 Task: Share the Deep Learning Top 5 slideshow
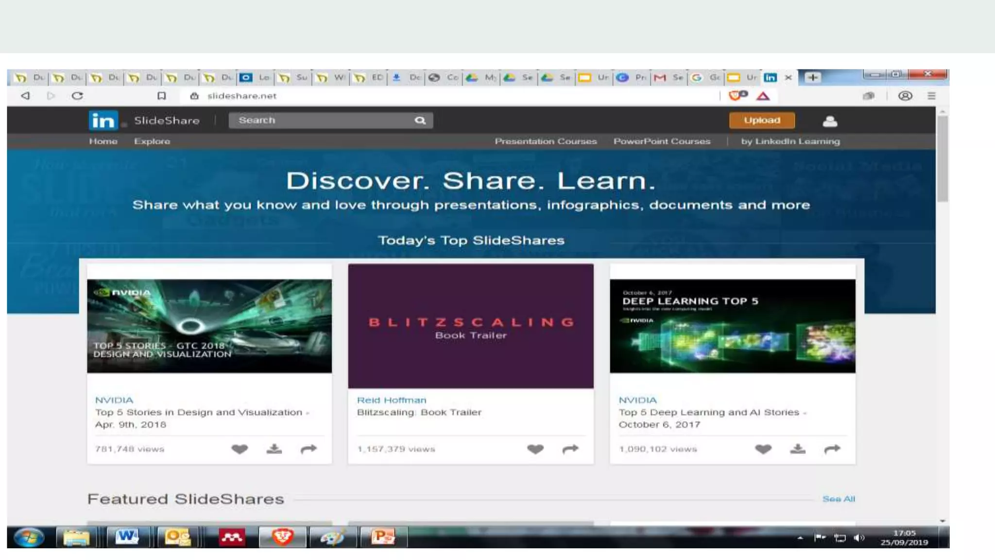[832, 449]
